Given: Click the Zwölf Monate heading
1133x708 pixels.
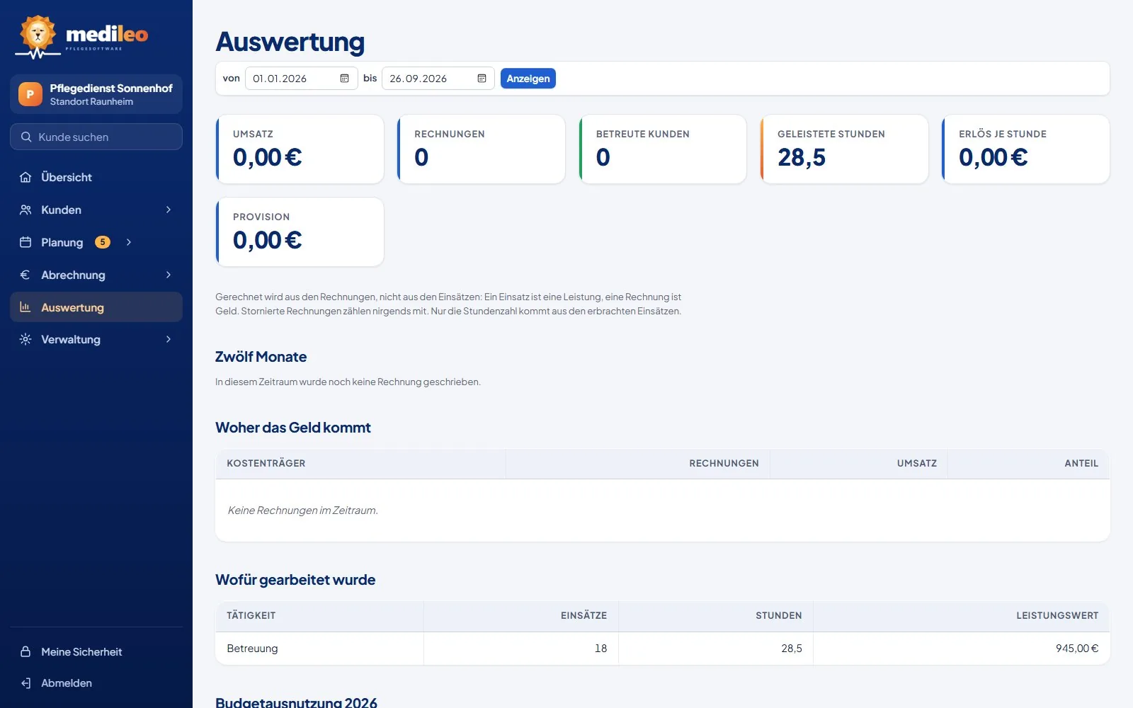Looking at the screenshot, I should coord(261,357).
